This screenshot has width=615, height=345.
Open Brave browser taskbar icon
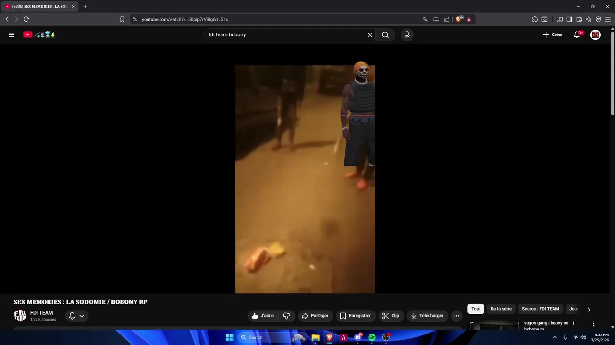[x=330, y=337]
